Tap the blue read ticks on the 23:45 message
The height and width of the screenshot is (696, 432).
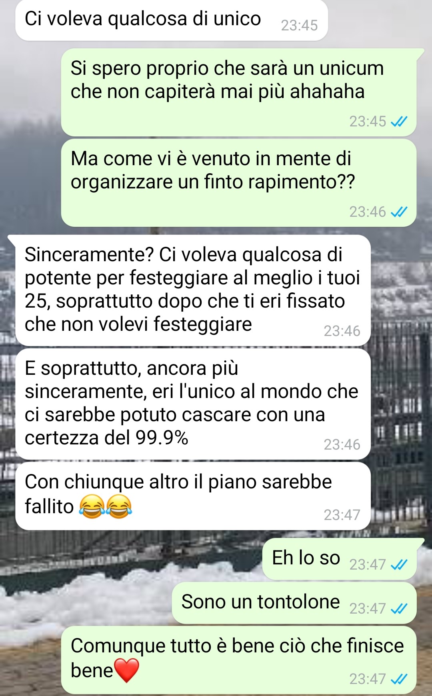coord(399,121)
